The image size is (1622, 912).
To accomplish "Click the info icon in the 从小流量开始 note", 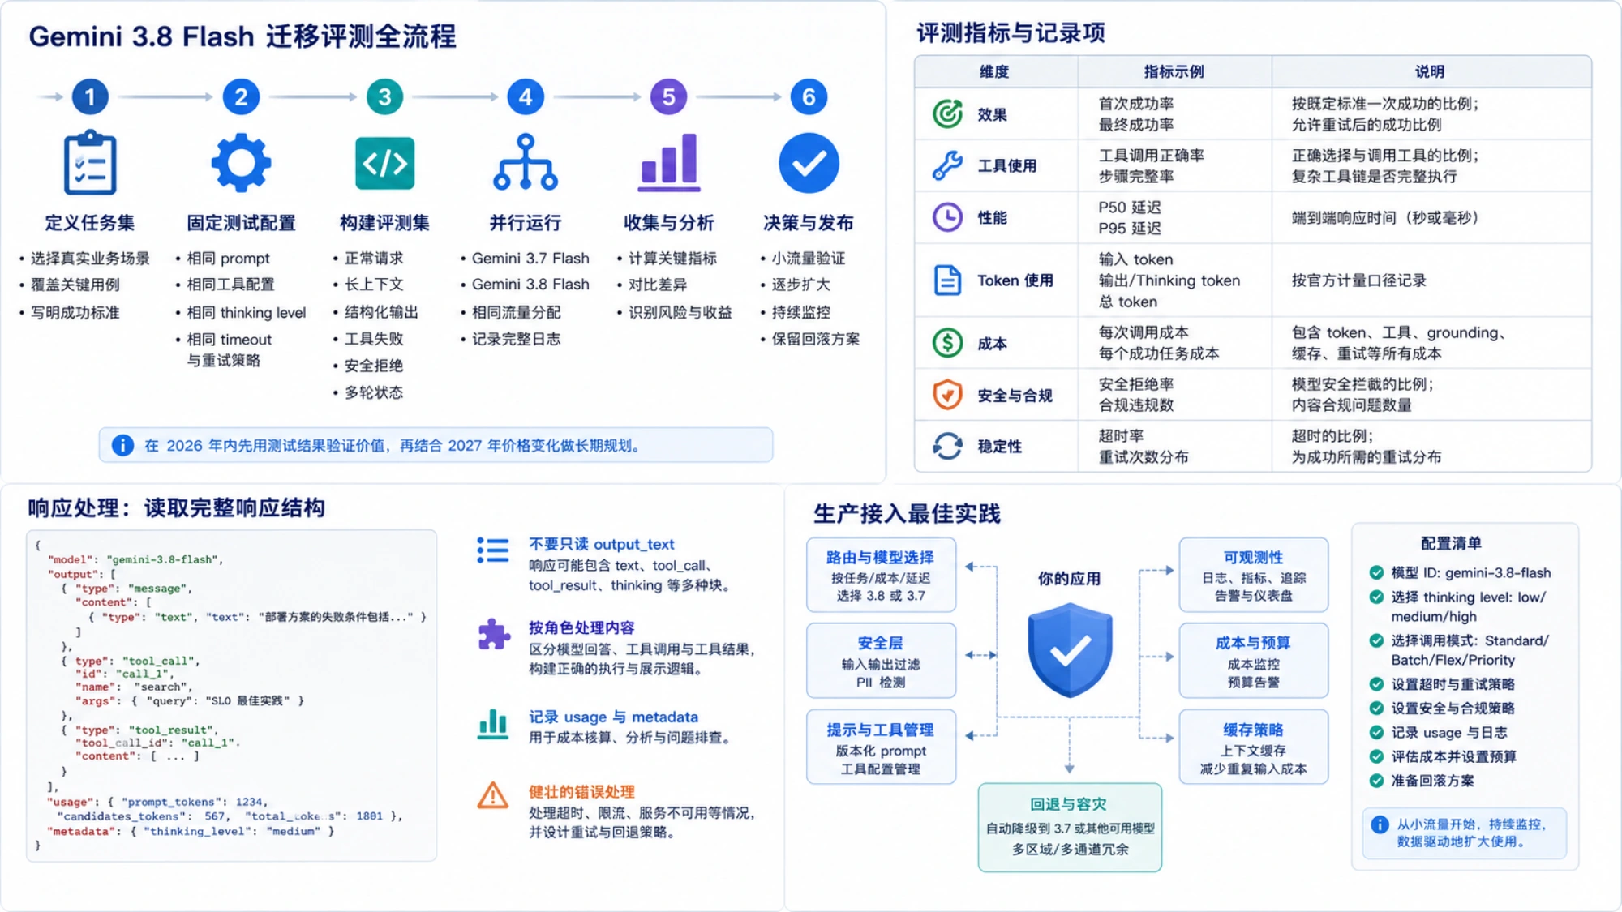I will point(1380,824).
